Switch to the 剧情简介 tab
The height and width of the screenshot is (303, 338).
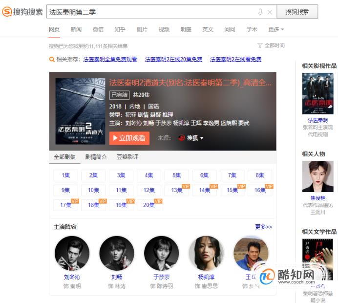(96, 157)
